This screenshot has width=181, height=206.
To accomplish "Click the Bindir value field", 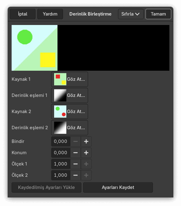I will pos(61,141).
